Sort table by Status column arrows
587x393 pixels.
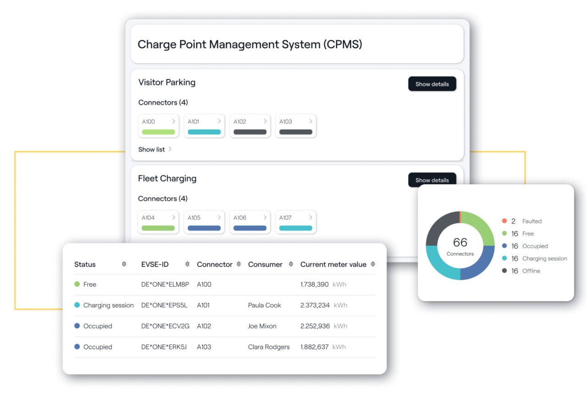coord(124,264)
